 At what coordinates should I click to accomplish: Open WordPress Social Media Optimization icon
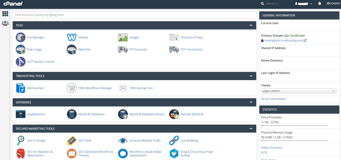[x=123, y=154]
